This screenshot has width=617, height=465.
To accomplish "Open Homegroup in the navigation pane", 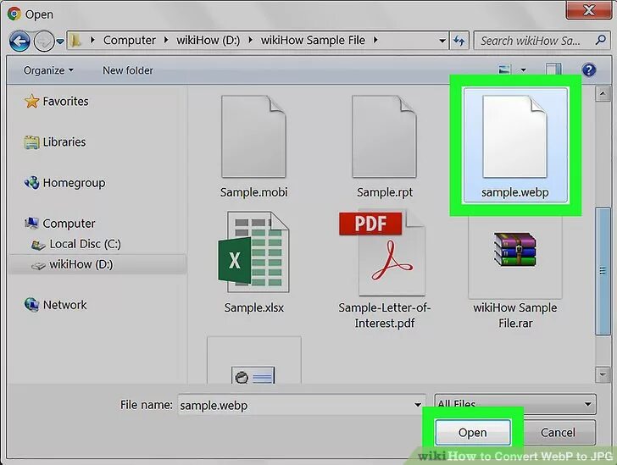I will 74,183.
